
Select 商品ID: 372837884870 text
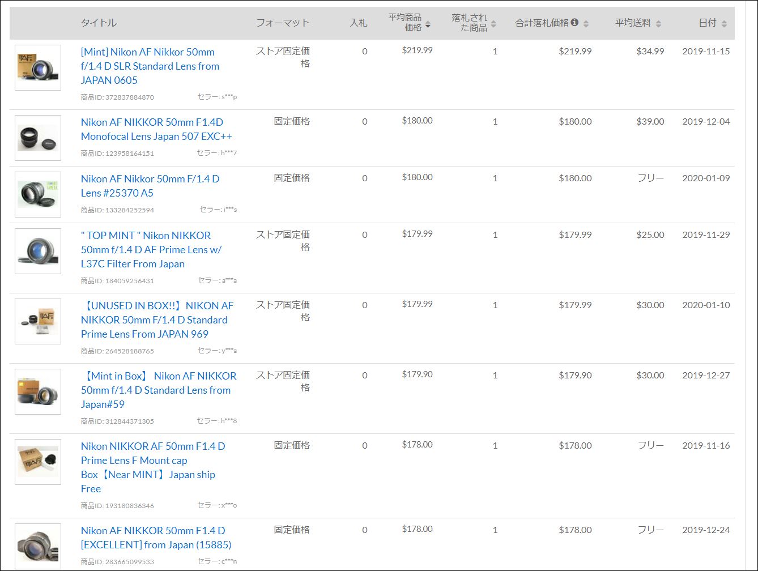[117, 97]
